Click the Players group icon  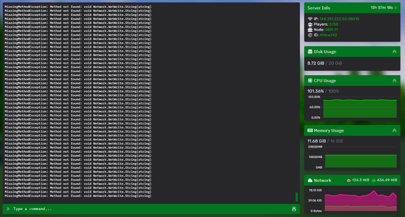point(310,24)
